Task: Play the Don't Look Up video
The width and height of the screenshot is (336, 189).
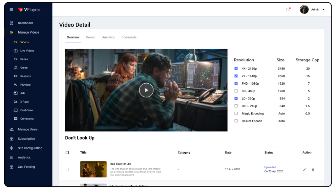Action: pyautogui.click(x=146, y=90)
